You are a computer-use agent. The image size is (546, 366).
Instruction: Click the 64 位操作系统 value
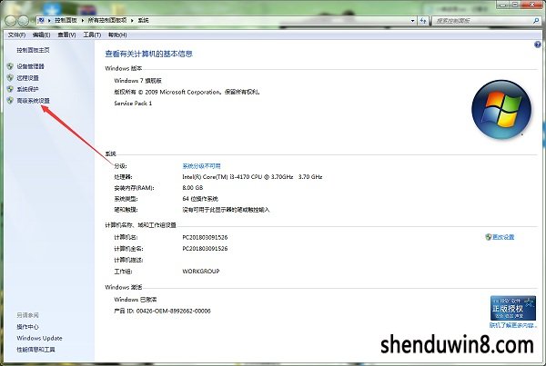(200, 199)
